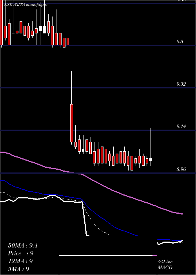Click the large red gap-down candlestick body
The image size is (196, 275).
[x=72, y=123]
